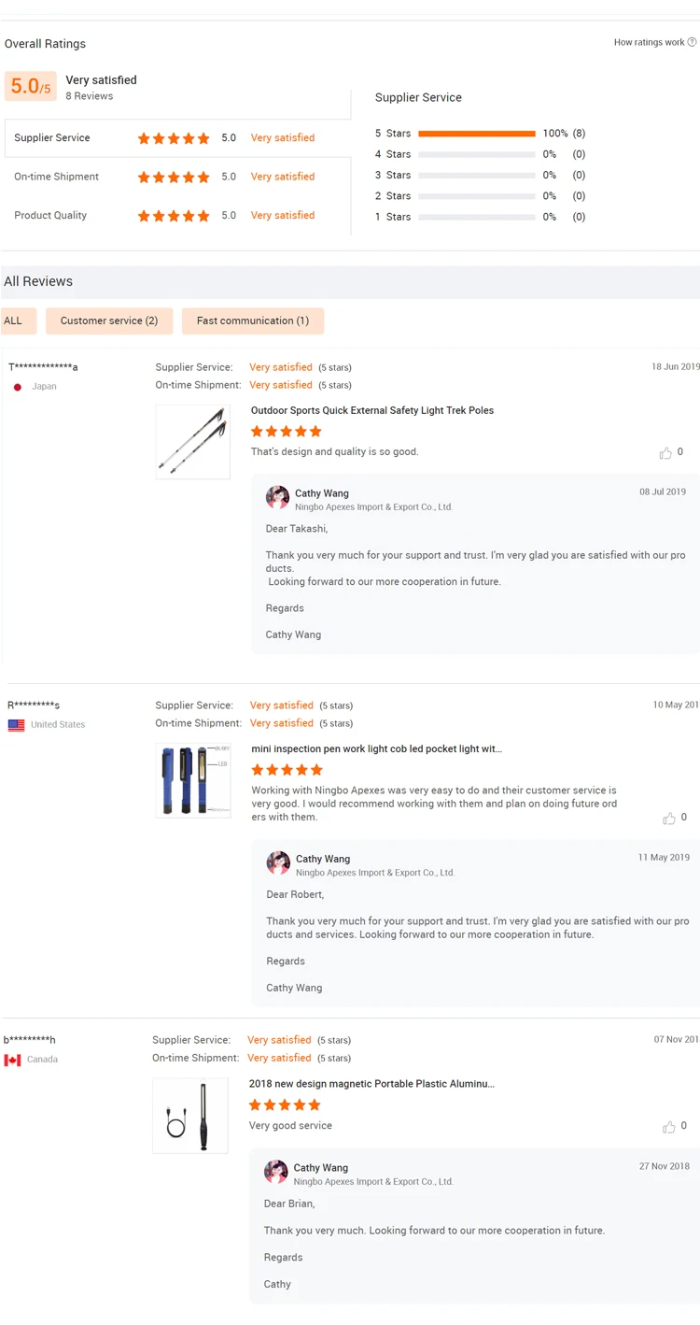Click the help icon beside How ratings work
The image size is (700, 1325).
[692, 42]
